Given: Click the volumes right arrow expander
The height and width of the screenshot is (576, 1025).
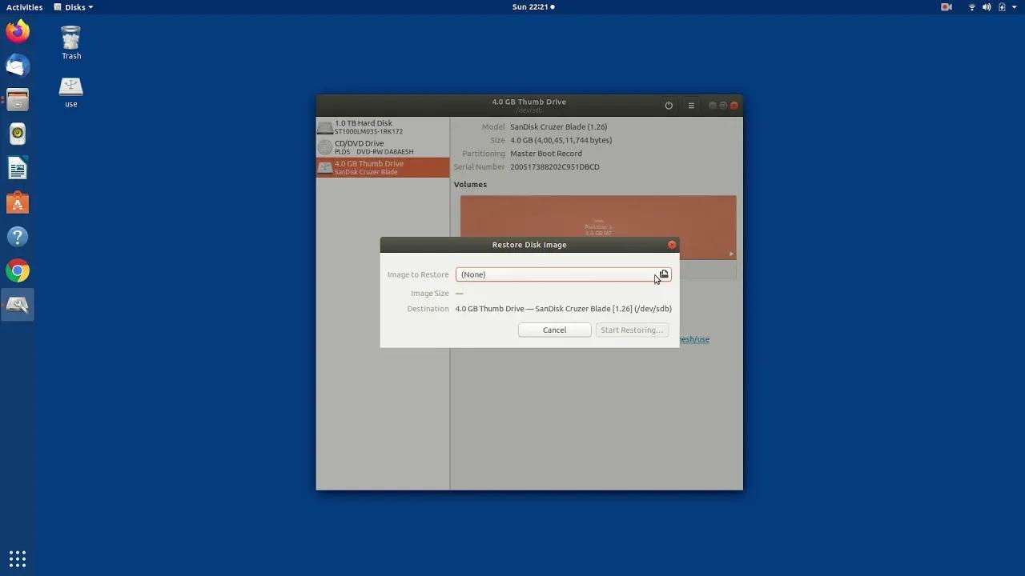Looking at the screenshot, I should click(x=730, y=254).
